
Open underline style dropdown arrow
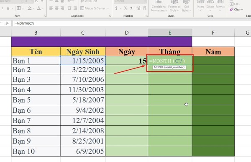tap(12, 8)
